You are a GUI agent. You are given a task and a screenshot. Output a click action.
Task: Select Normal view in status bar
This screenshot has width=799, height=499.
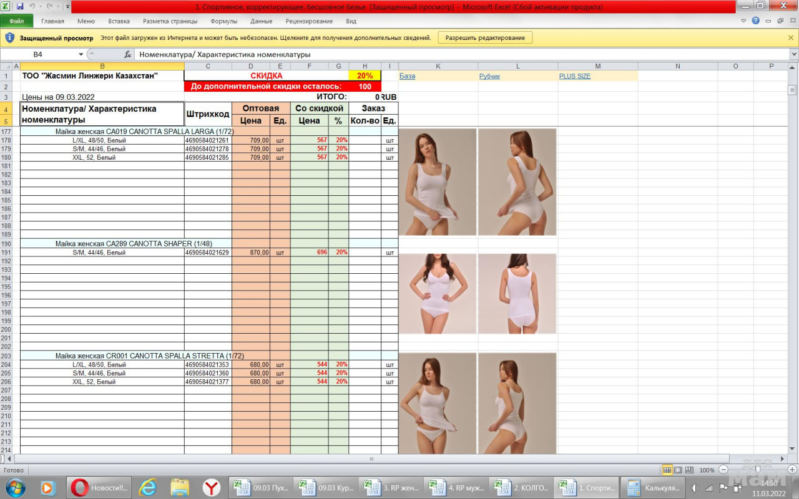click(667, 470)
